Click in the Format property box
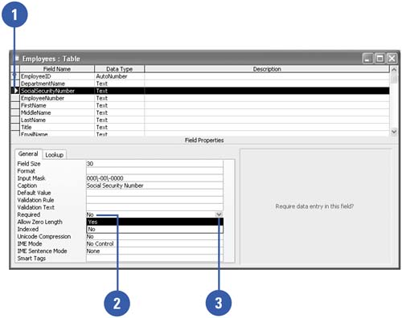Viewport: 402px width, 318px height. 154,171
